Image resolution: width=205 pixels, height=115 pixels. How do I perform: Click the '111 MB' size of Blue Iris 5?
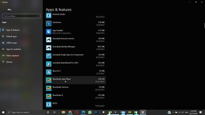(x=102, y=71)
